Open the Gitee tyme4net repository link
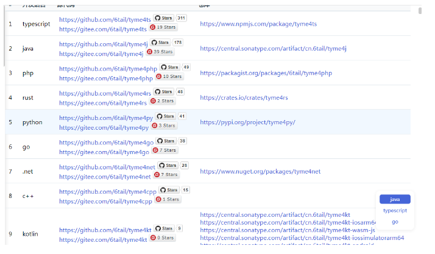Viewport: 435px width, 254px height. click(x=105, y=177)
